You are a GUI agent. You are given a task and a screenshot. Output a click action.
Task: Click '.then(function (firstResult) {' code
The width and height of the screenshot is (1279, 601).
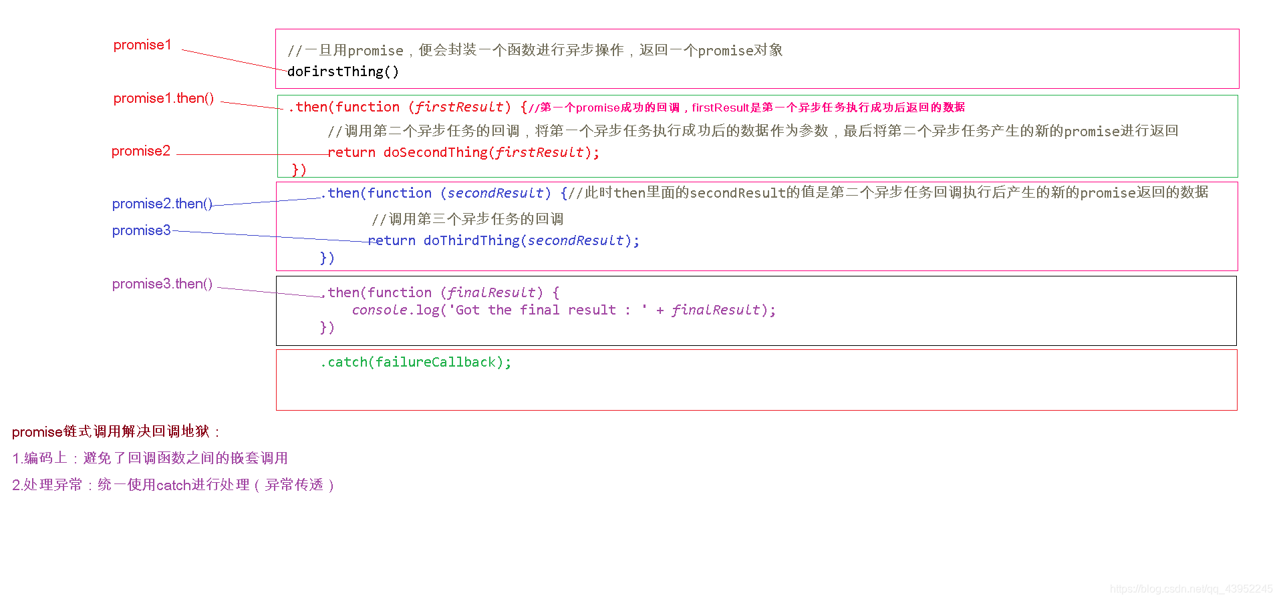[x=408, y=107]
